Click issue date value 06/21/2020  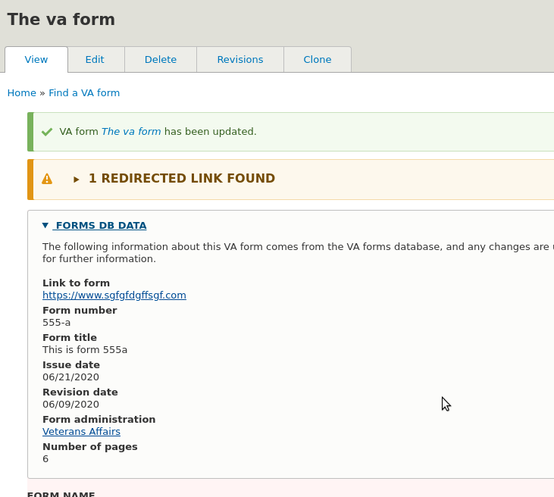(x=70, y=377)
